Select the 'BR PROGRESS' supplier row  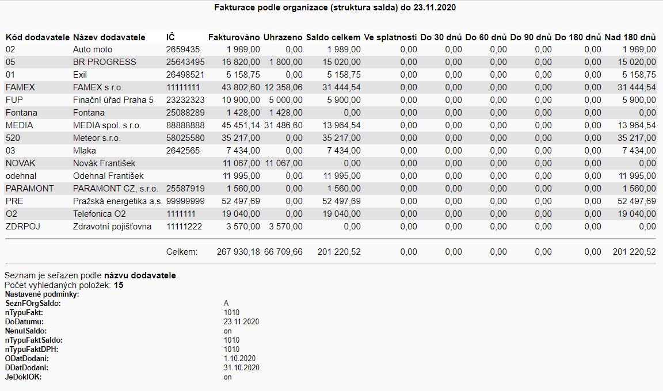[104, 62]
